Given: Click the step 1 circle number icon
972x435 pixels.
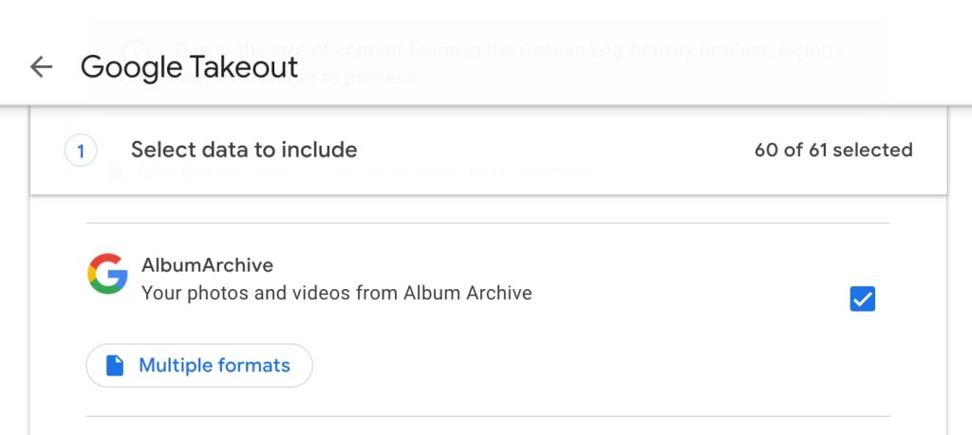Looking at the screenshot, I should 81,150.
